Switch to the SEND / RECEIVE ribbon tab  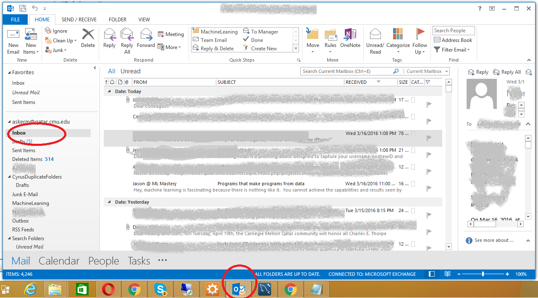[x=79, y=19]
